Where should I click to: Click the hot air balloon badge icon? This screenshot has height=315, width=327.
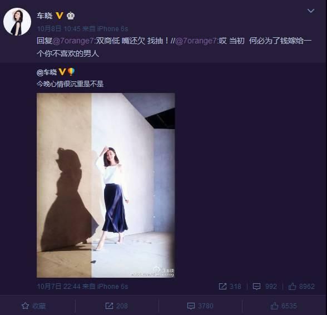(71, 72)
